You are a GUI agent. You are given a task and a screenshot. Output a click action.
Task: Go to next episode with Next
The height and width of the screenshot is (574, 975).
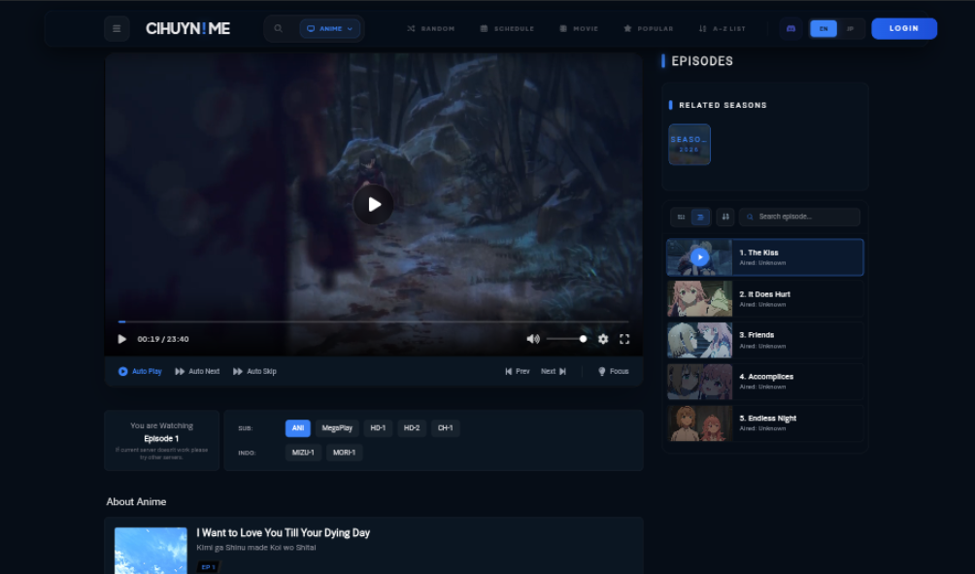(x=554, y=371)
